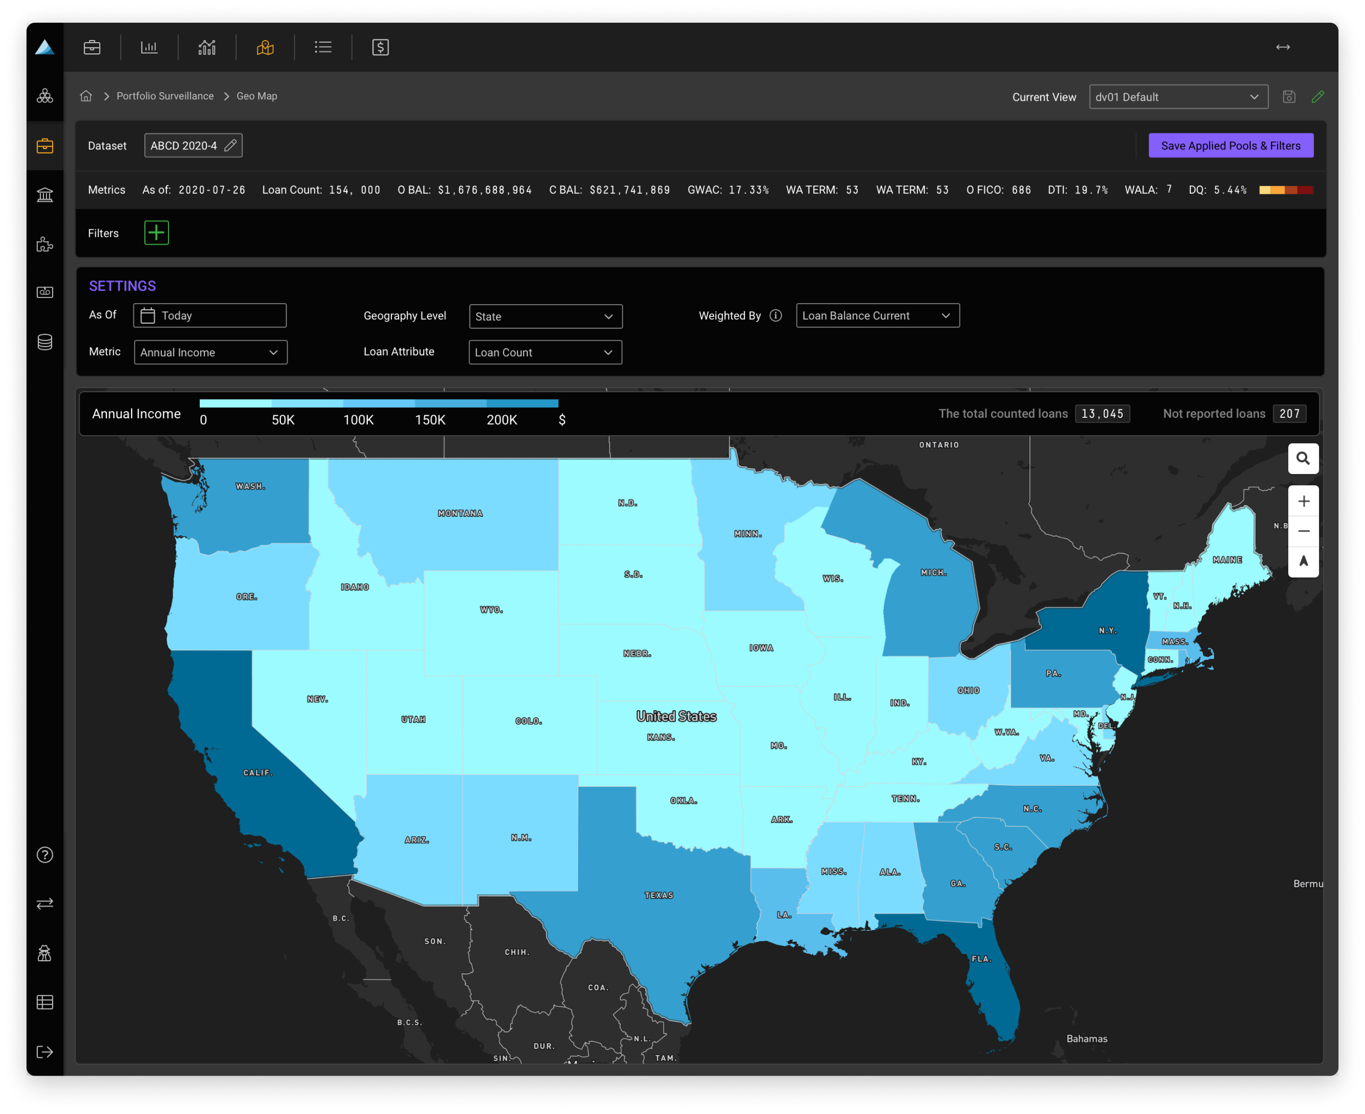Screen dimensions: 1365x1114
Task: Go to home via breadcrumb icon
Action: coord(86,96)
